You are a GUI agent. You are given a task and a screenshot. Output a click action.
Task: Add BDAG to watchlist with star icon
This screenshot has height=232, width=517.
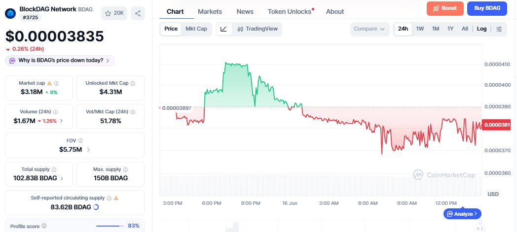pos(108,13)
